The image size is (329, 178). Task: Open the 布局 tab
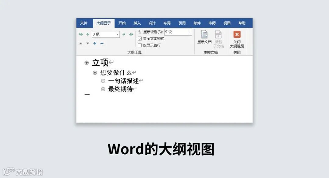pos(167,23)
